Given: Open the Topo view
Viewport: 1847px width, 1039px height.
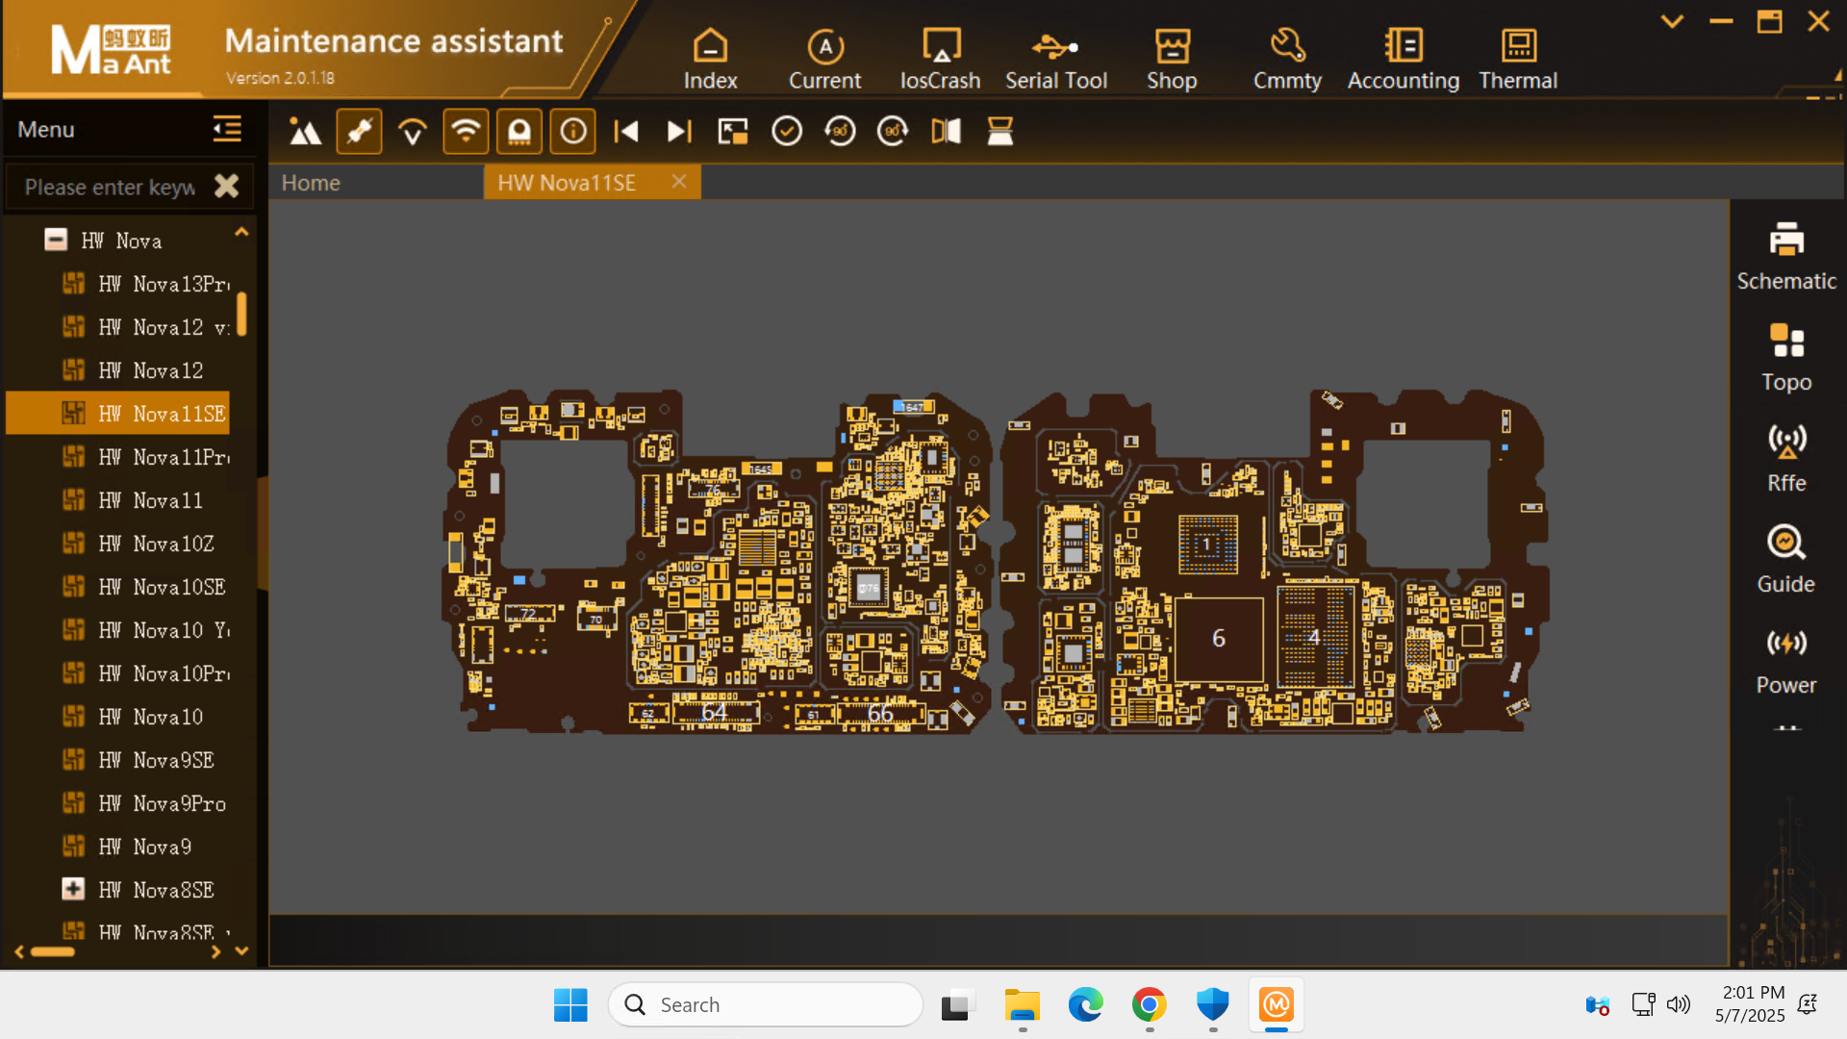Looking at the screenshot, I should [x=1786, y=358].
